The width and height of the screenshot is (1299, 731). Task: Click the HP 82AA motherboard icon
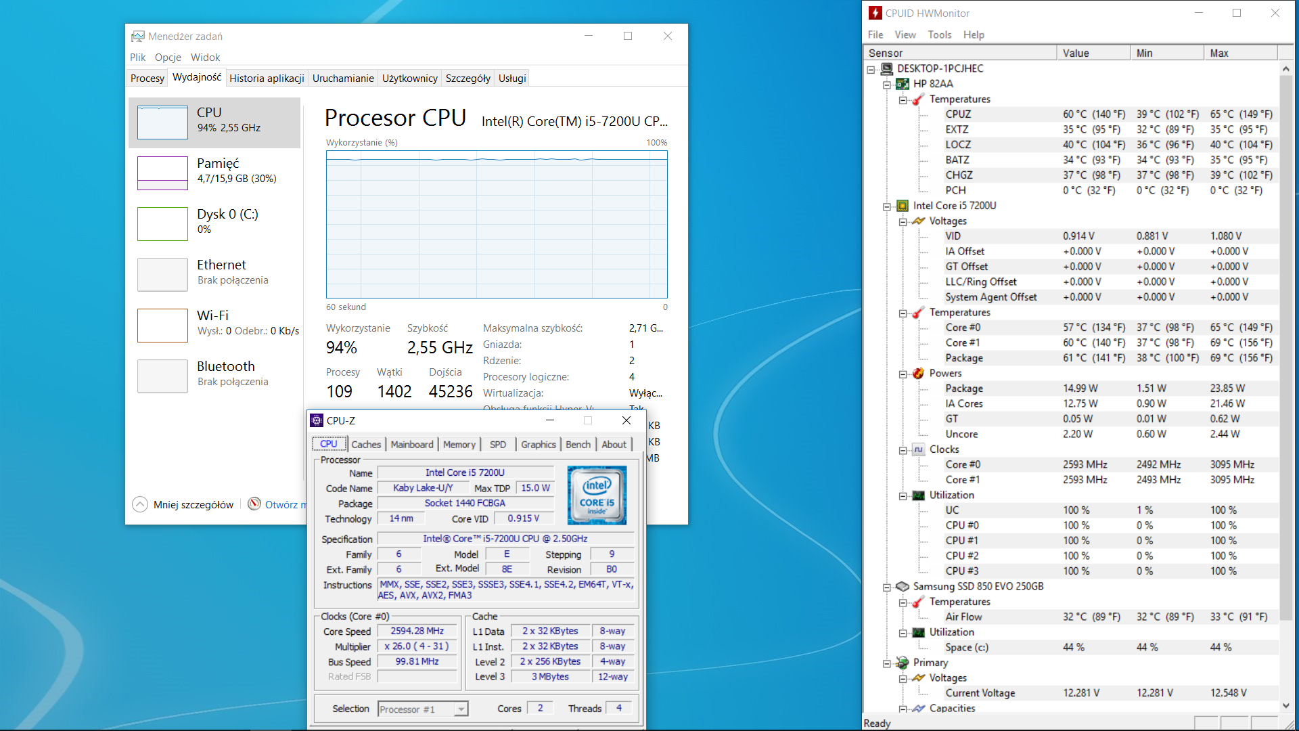(903, 84)
